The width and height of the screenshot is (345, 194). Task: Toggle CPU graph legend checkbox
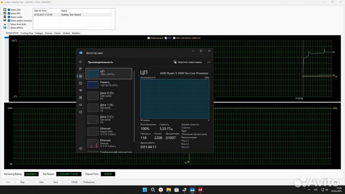pyautogui.click(x=166, y=38)
